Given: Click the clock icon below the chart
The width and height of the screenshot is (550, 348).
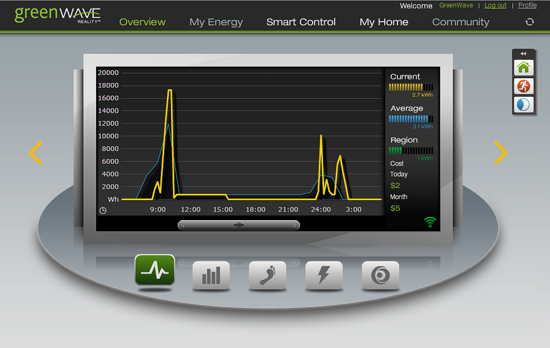Looking at the screenshot, I should 103,211.
